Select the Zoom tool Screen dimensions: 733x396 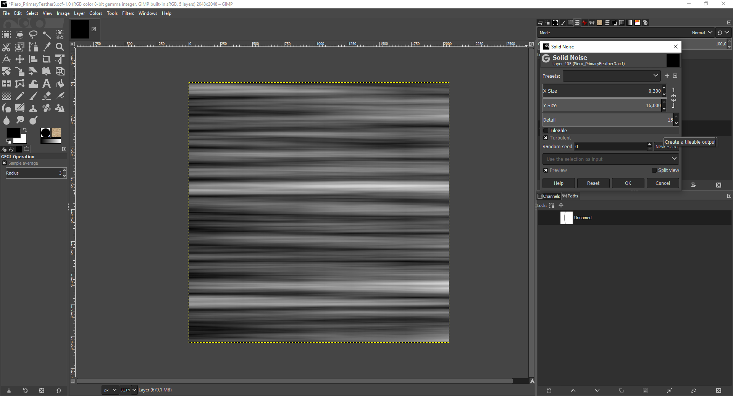click(60, 47)
